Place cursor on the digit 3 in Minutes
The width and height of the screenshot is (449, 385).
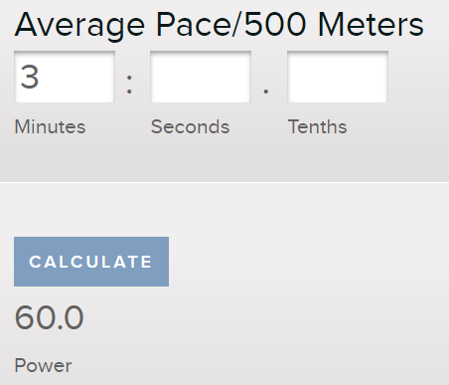click(x=30, y=77)
